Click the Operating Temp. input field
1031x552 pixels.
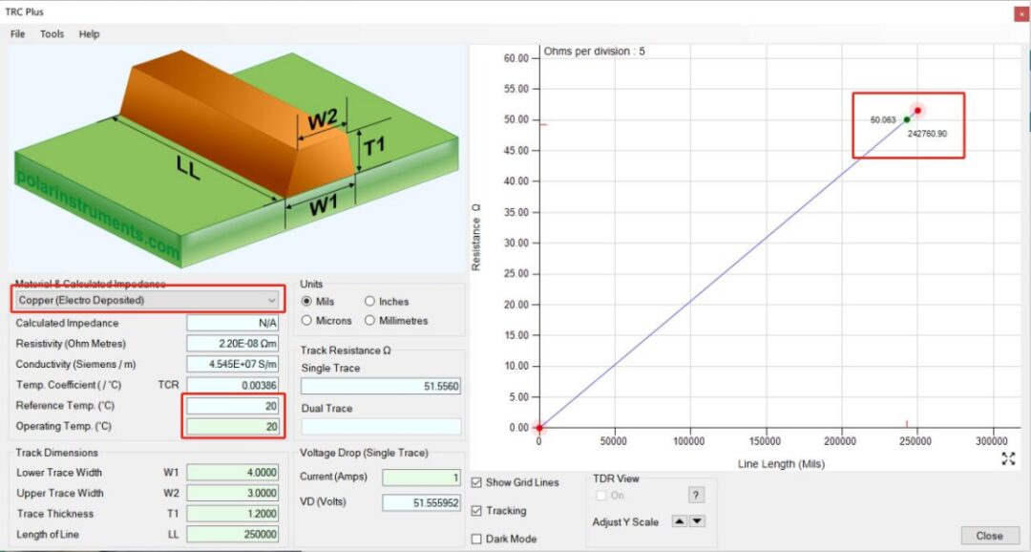[233, 426]
